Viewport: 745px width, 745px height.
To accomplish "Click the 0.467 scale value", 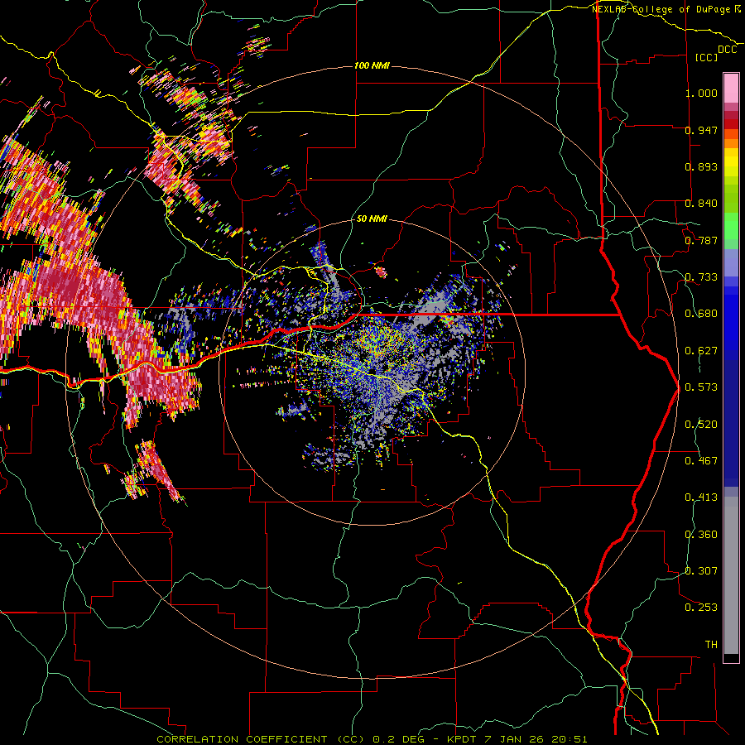I will [x=701, y=461].
